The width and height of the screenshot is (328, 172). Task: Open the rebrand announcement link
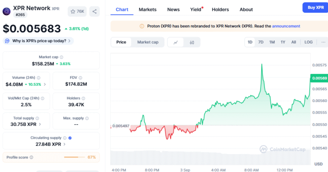[286, 26]
